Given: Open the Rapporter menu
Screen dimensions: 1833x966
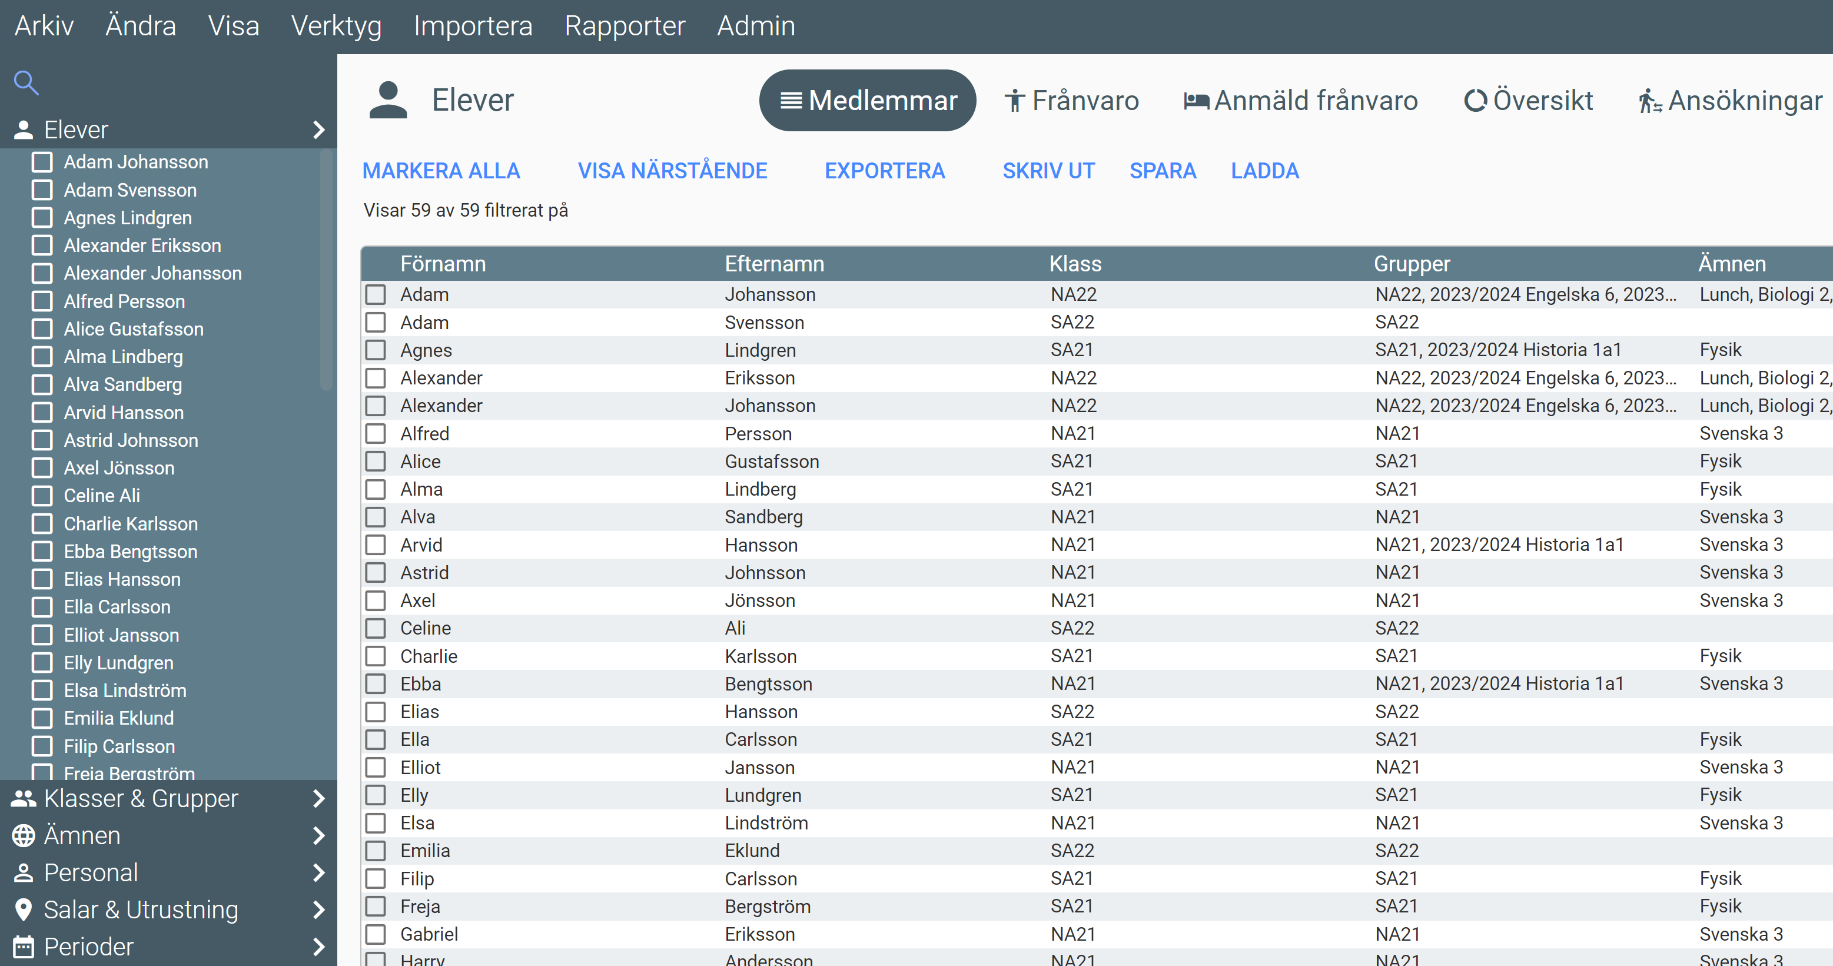Looking at the screenshot, I should tap(624, 26).
